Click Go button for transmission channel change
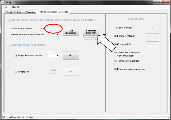 71,56
